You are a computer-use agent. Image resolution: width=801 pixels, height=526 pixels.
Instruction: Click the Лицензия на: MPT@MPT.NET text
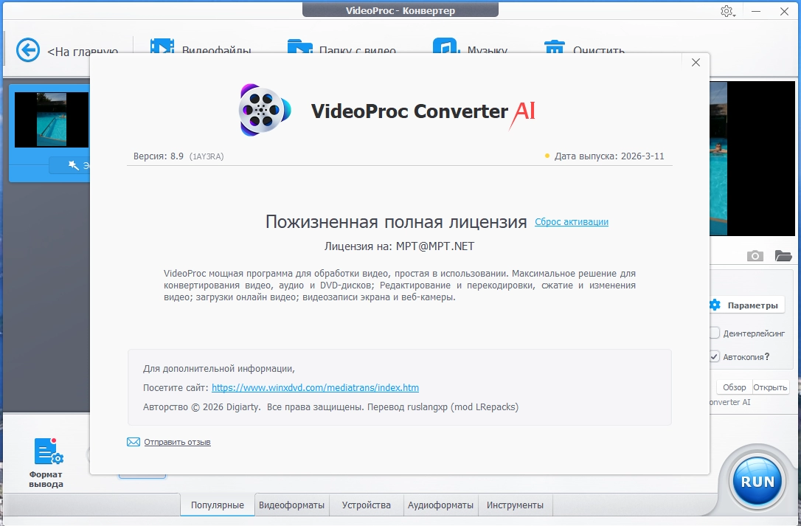[399, 246]
